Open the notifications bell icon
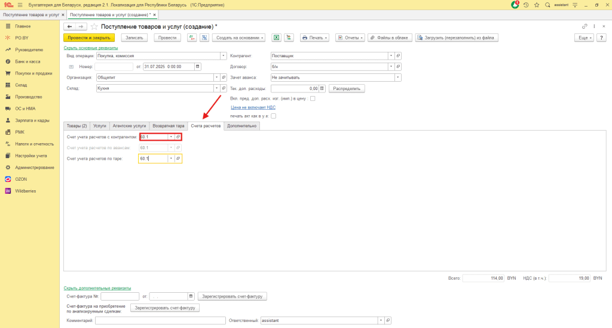This screenshot has width=612, height=328. [515, 5]
